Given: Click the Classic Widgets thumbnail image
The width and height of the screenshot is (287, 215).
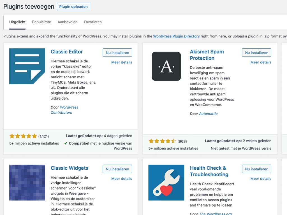Looking at the screenshot, I should [27, 183].
